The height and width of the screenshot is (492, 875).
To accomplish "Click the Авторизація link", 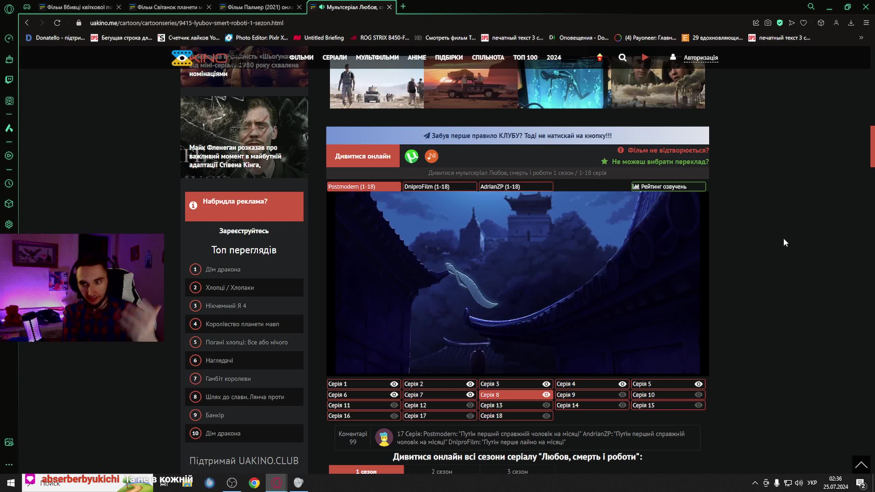I will tap(701, 57).
